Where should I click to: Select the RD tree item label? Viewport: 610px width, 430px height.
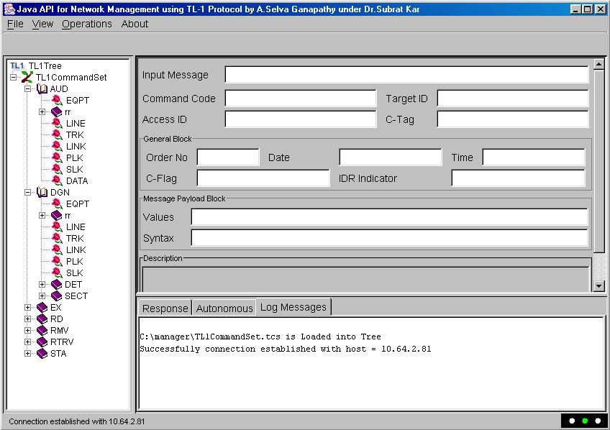click(x=56, y=319)
